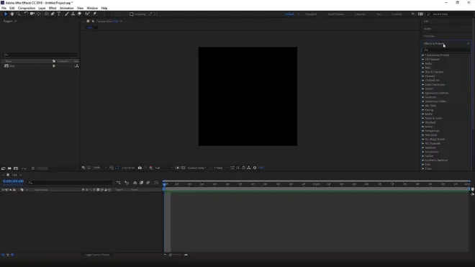Click the composition mini-flowchart icon in timeline
The image size is (475, 267).
coord(119,183)
